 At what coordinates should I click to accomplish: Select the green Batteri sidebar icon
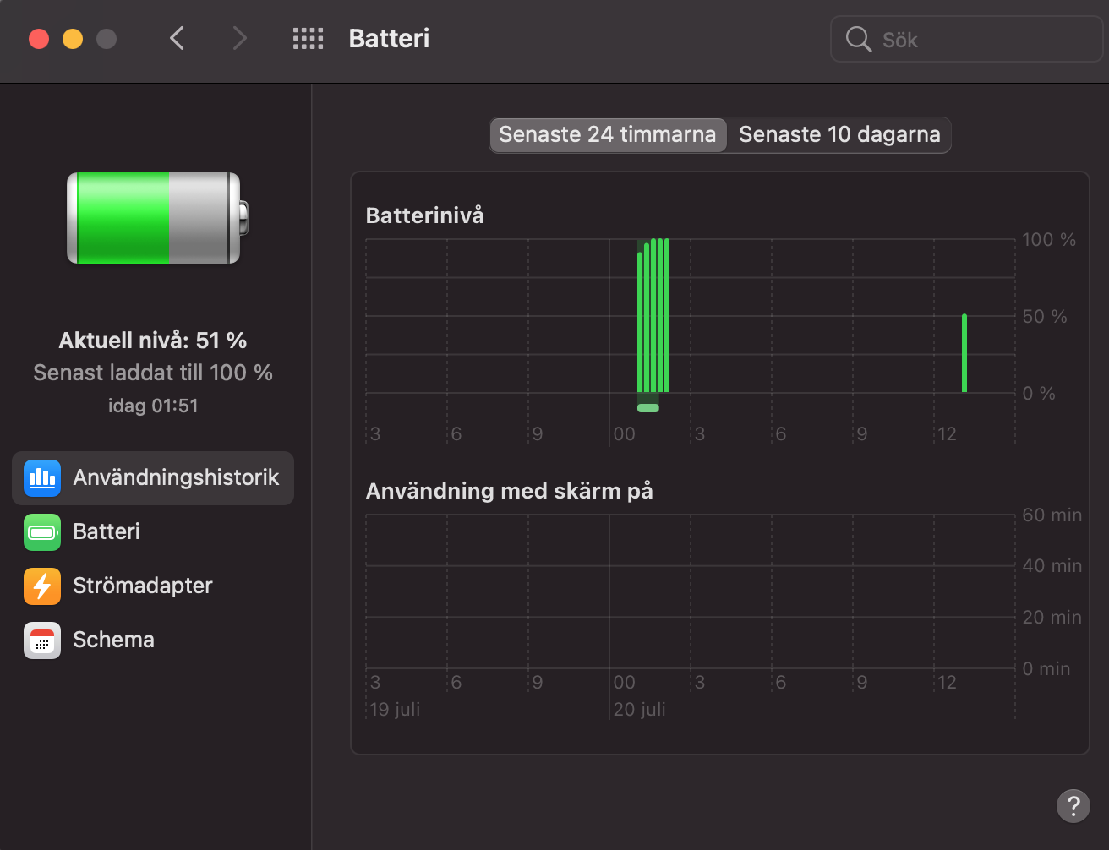click(42, 532)
